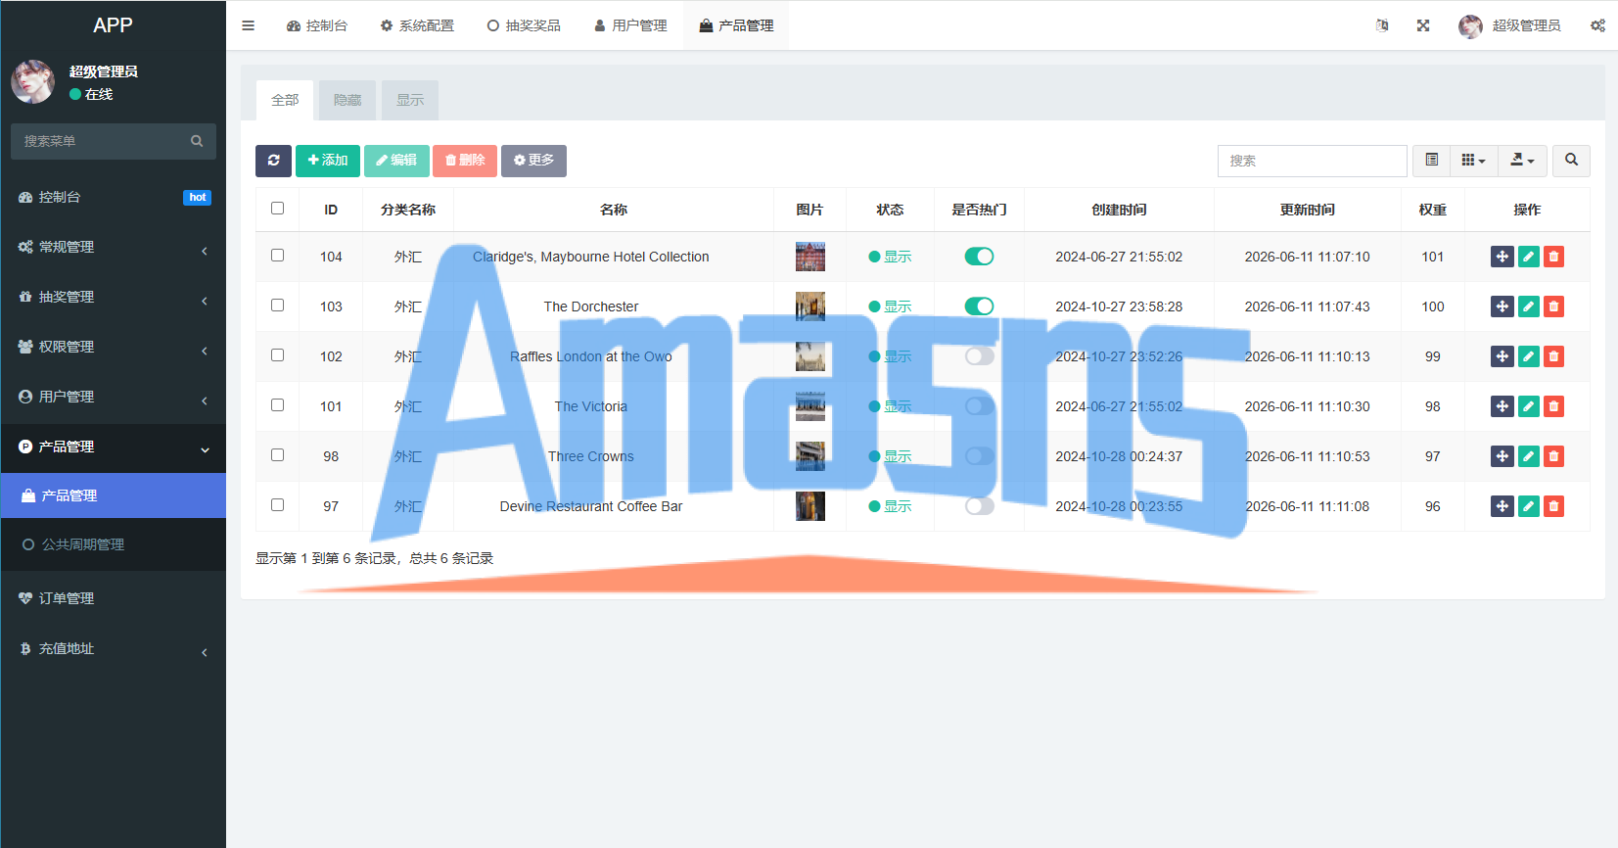
Task: Click the language switch icon in header
Action: (x=1382, y=25)
